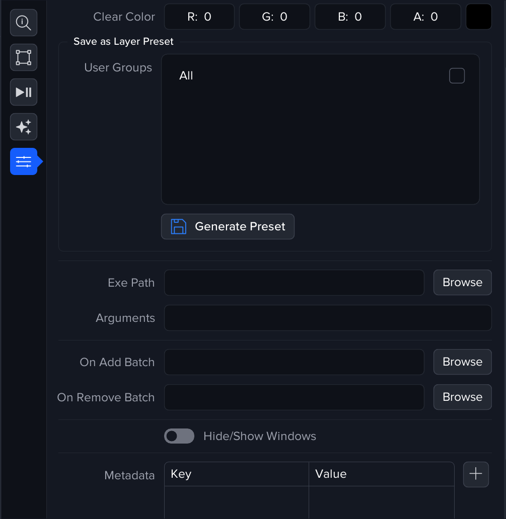
Task: Click the plus icon to add metadata
Action: click(476, 474)
